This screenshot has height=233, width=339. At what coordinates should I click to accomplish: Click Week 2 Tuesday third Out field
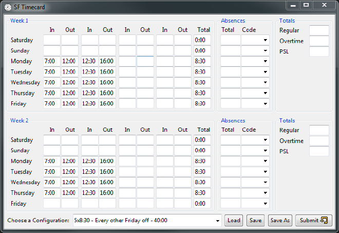coord(145,171)
